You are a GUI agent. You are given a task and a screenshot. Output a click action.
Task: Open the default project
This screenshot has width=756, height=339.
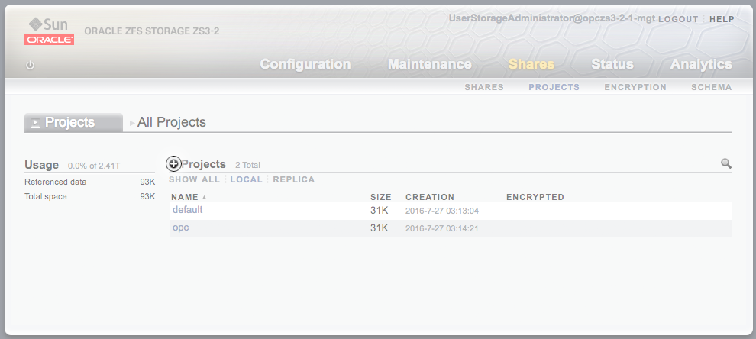(188, 210)
